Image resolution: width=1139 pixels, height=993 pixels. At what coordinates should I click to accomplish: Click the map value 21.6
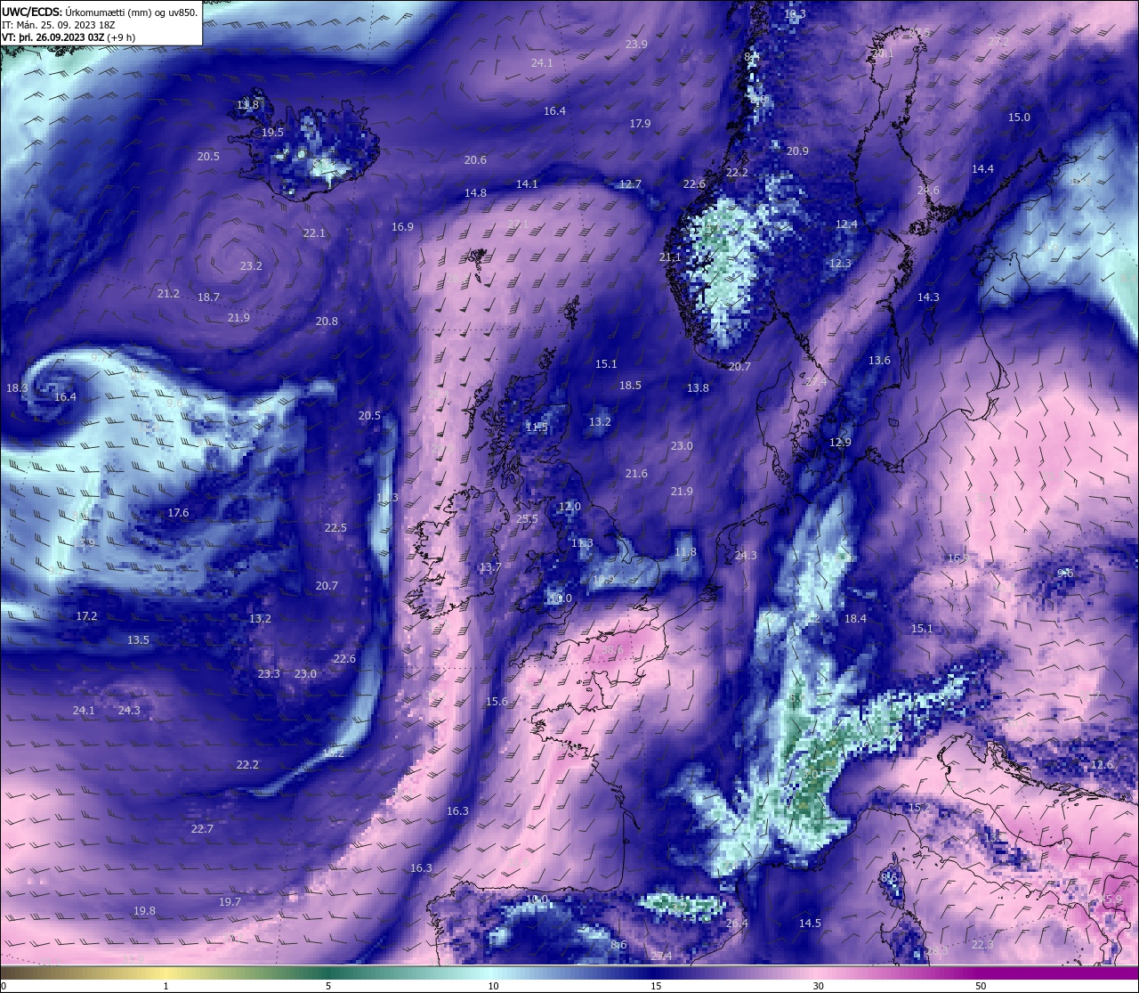tap(636, 474)
